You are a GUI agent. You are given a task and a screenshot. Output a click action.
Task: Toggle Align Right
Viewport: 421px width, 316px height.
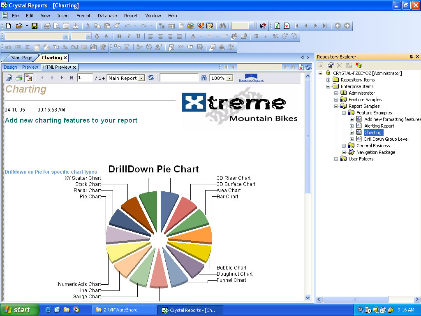coord(170,36)
